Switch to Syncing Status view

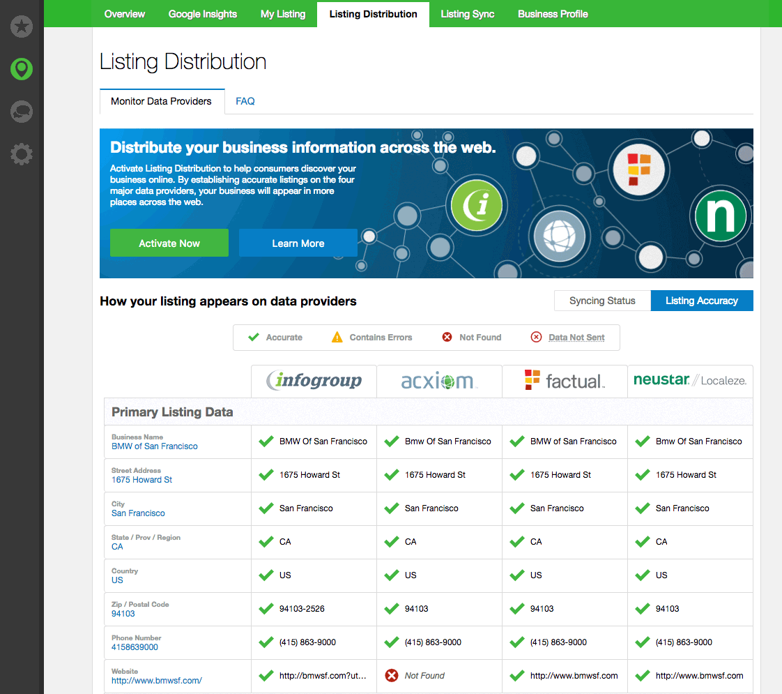click(602, 301)
